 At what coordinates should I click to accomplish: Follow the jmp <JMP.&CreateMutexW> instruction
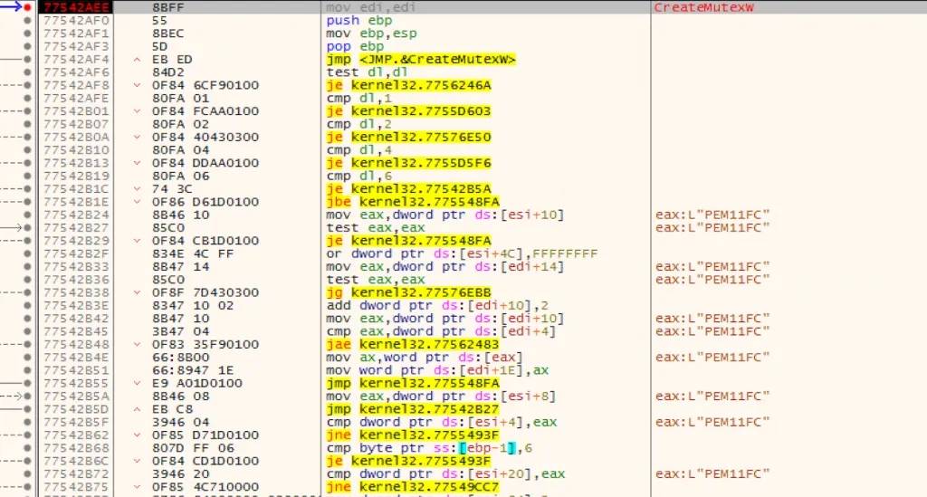pos(421,60)
